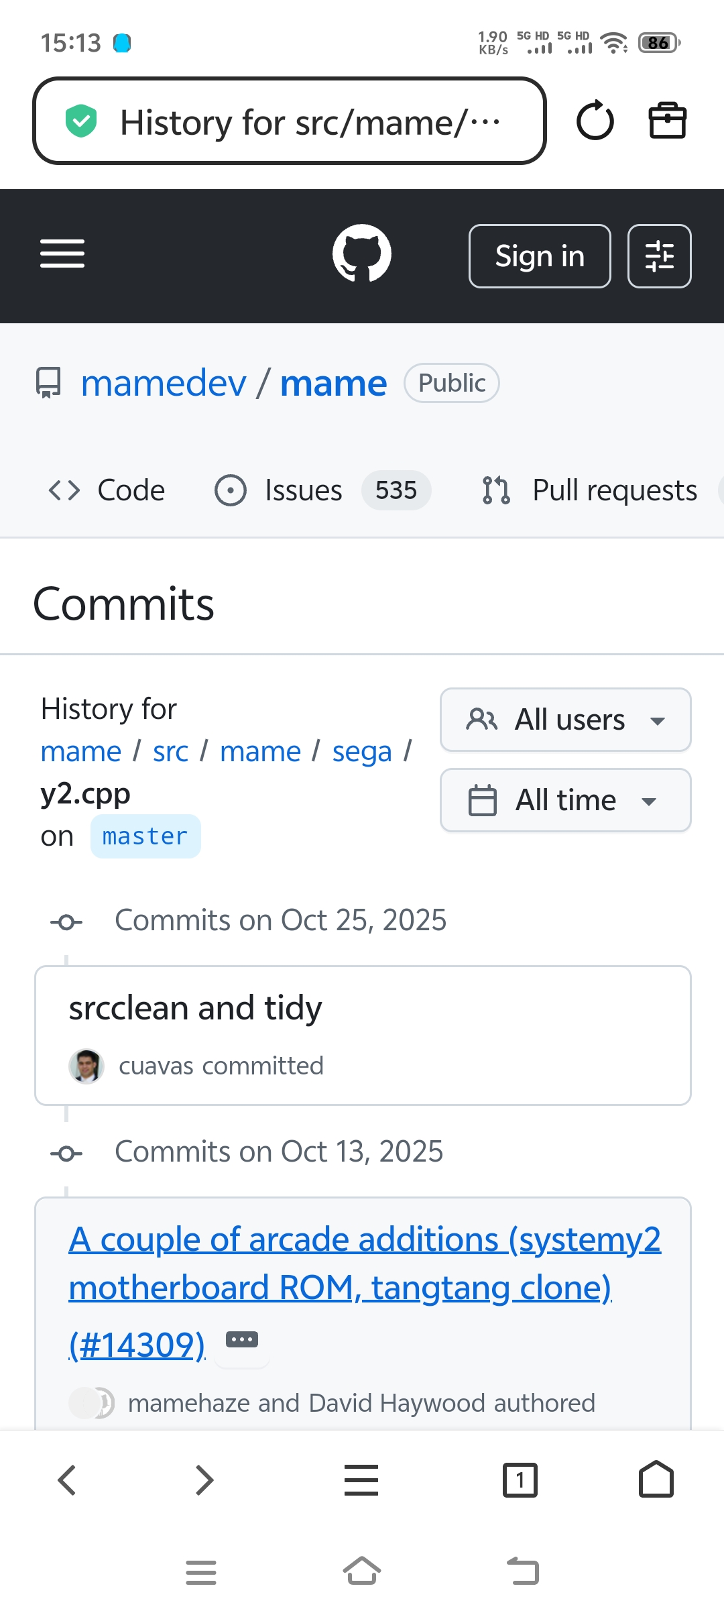Expand the All time date dropdown
The height and width of the screenshot is (1615, 724).
(565, 800)
